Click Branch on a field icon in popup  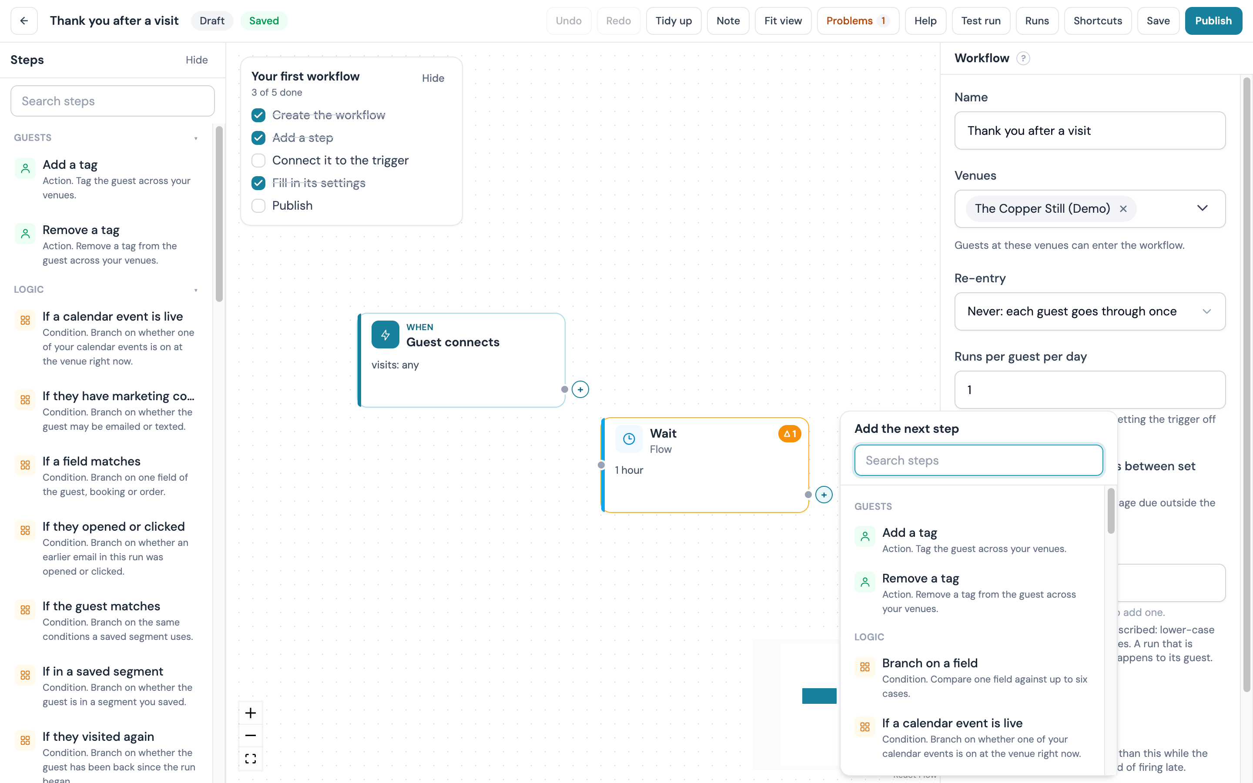click(864, 667)
